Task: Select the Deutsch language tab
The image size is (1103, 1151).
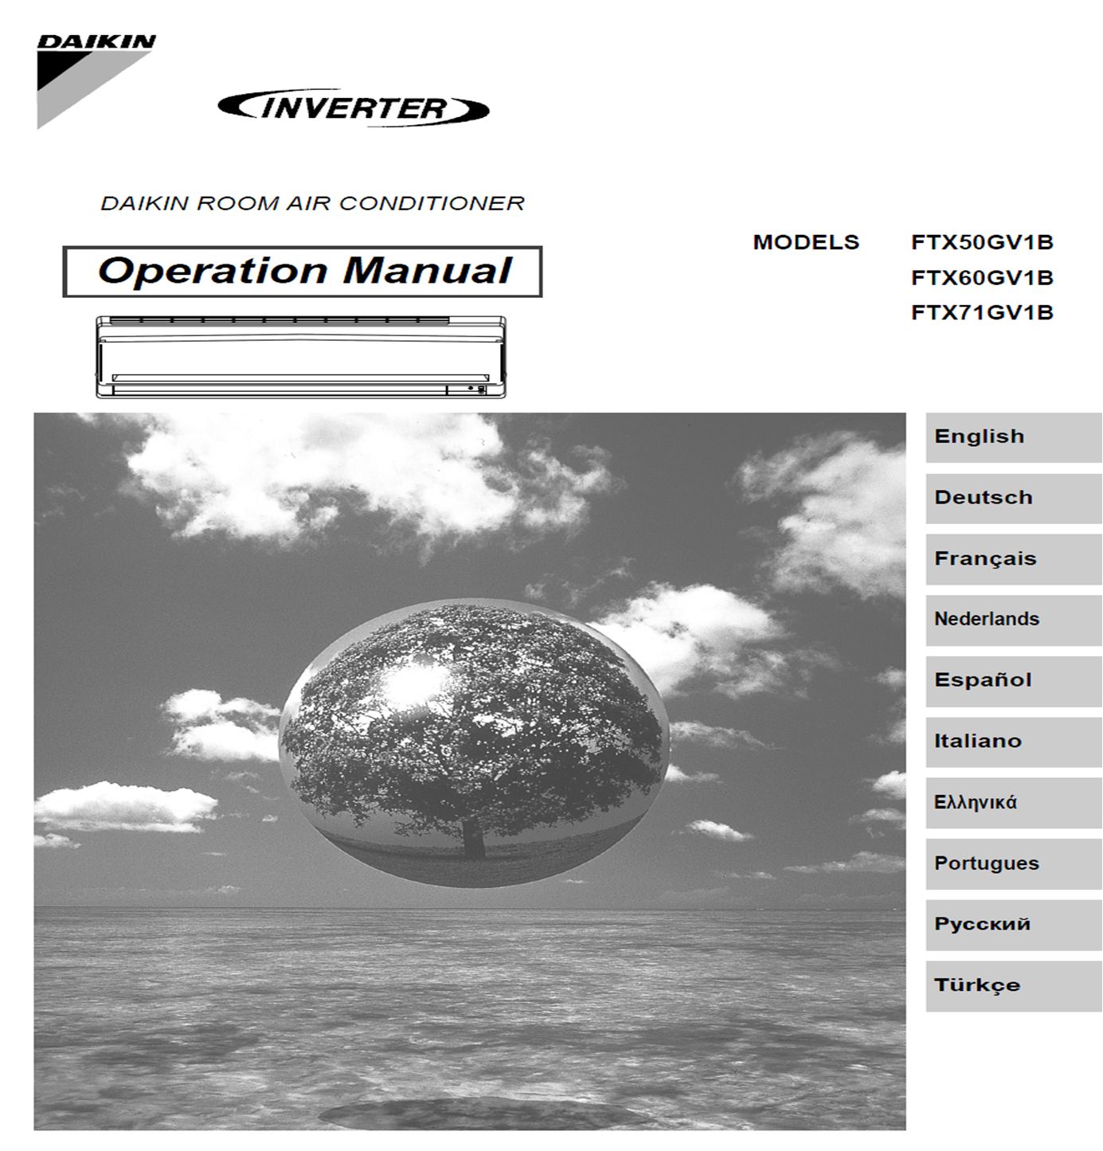Action: [x=1012, y=498]
